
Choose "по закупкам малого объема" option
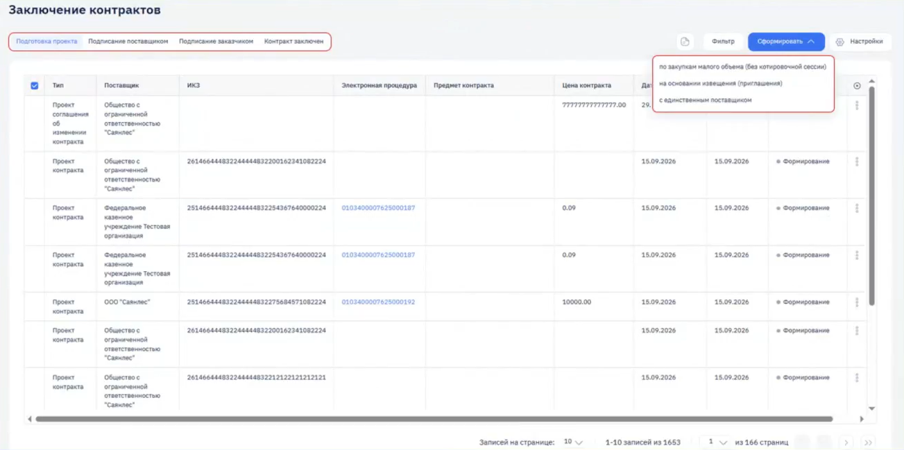pos(742,67)
